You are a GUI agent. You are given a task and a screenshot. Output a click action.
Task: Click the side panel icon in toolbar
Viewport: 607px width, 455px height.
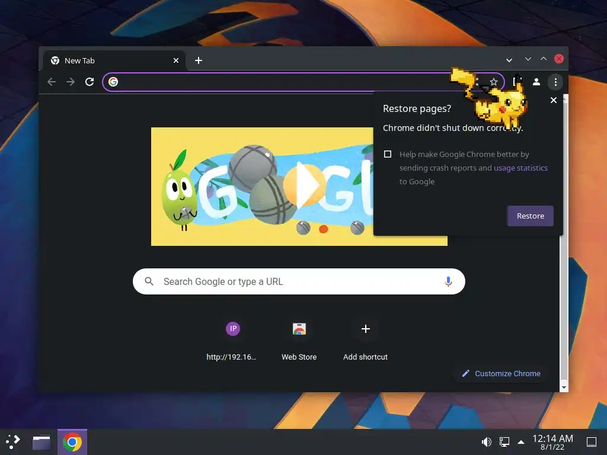pos(517,82)
